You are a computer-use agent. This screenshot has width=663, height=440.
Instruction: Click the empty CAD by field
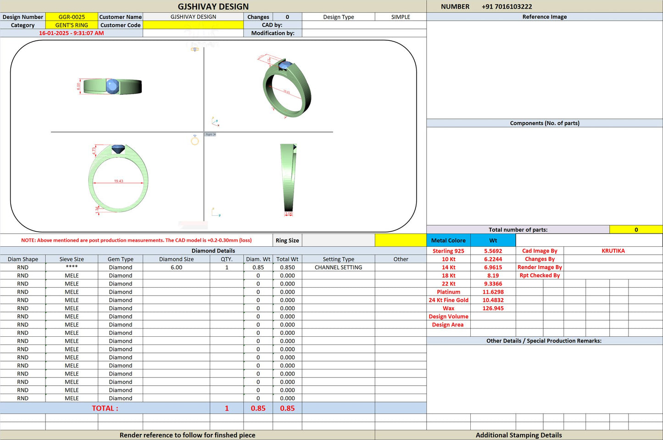tap(364, 25)
